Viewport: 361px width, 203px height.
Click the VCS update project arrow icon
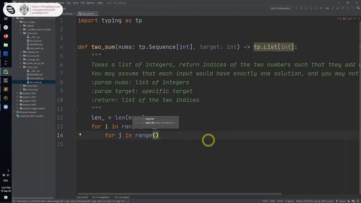332,8
